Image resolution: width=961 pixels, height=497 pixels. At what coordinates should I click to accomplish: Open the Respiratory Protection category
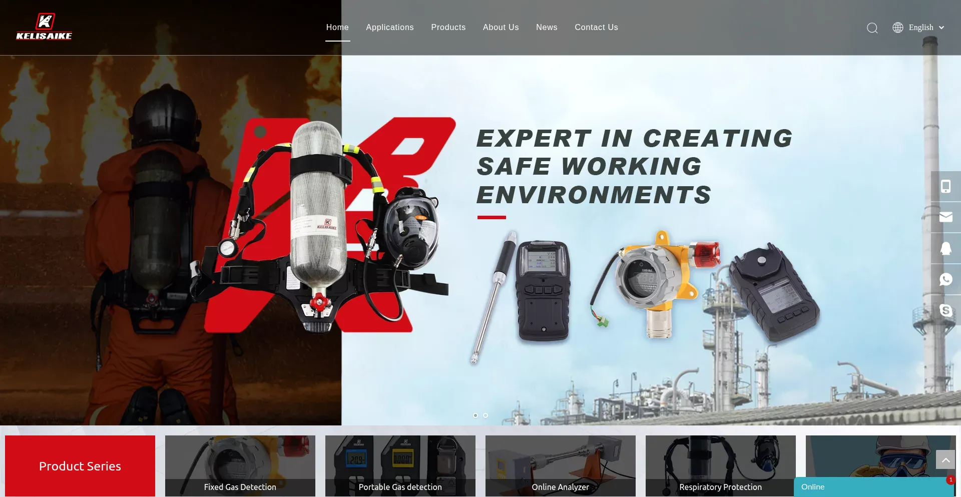click(721, 466)
